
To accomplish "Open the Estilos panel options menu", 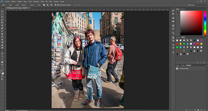I will click(207, 37).
